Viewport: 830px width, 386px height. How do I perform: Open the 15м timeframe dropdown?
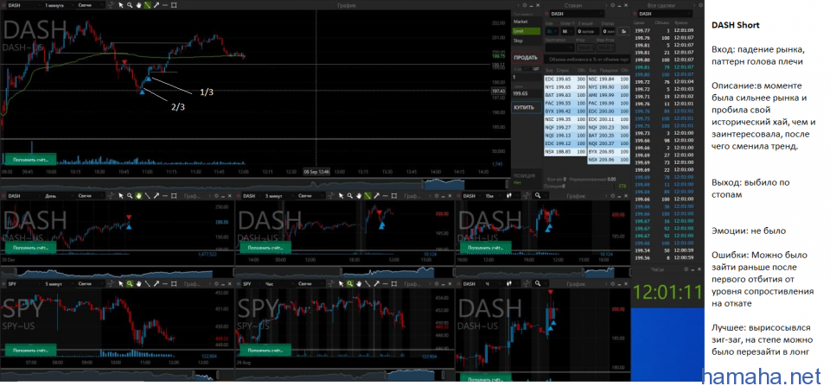pos(494,196)
